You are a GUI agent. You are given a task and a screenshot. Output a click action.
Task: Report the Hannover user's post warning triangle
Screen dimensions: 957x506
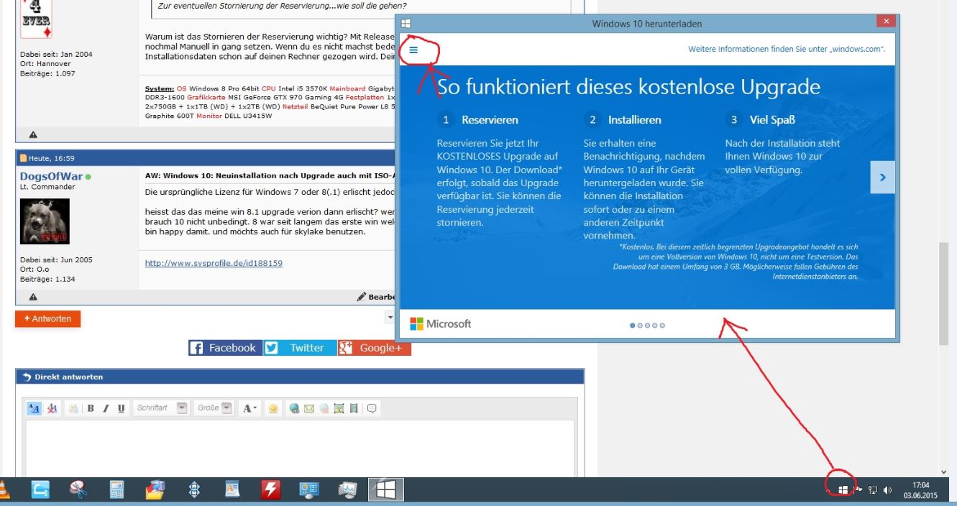(x=33, y=134)
